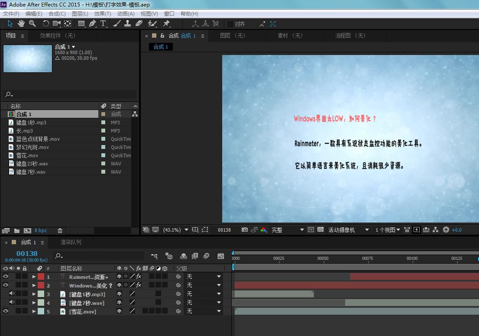Select the Zoom magnifier tool
Image resolution: width=479 pixels, height=336 pixels.
point(32,23)
